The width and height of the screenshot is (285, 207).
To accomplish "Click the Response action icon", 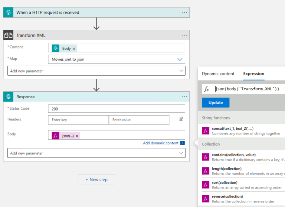I will click(9, 96).
